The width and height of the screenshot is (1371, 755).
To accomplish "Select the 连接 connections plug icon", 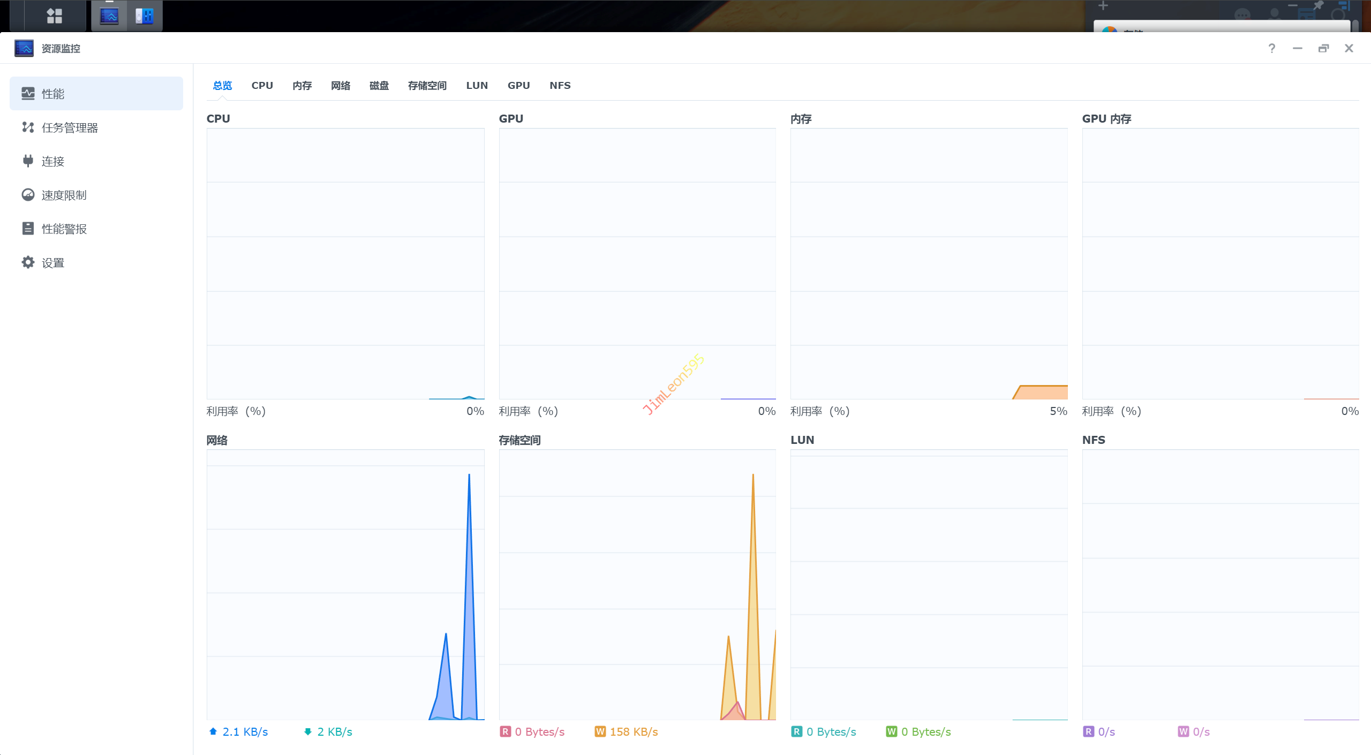I will point(28,161).
